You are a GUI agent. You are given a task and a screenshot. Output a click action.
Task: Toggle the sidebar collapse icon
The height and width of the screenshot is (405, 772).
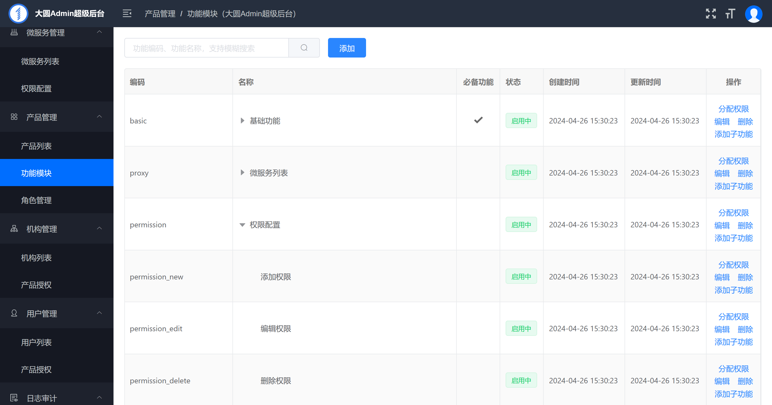(127, 14)
